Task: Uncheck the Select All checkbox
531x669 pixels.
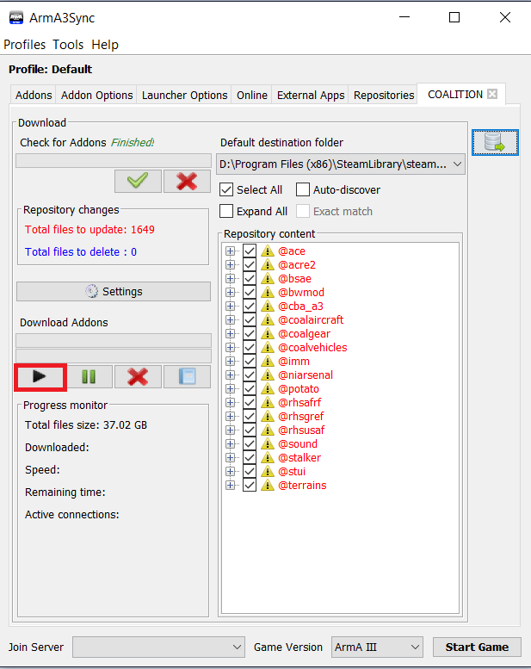Action: pyautogui.click(x=227, y=189)
